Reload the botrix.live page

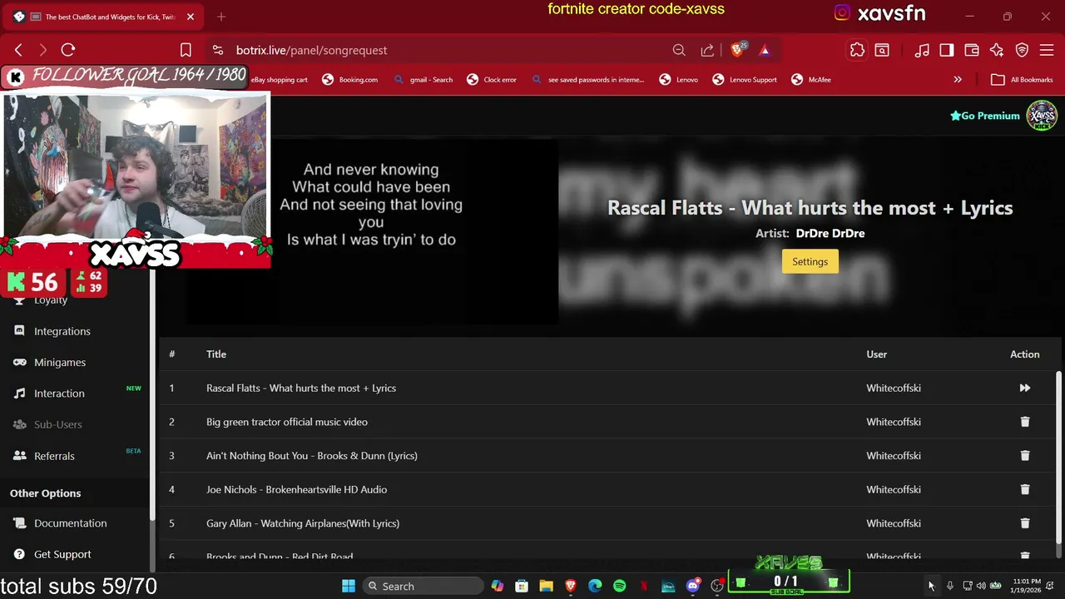68,50
